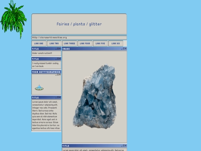Screen dimensions: 201x151
Task: Visit LINK FIVE
Action: pyautogui.click(x=100, y=43)
